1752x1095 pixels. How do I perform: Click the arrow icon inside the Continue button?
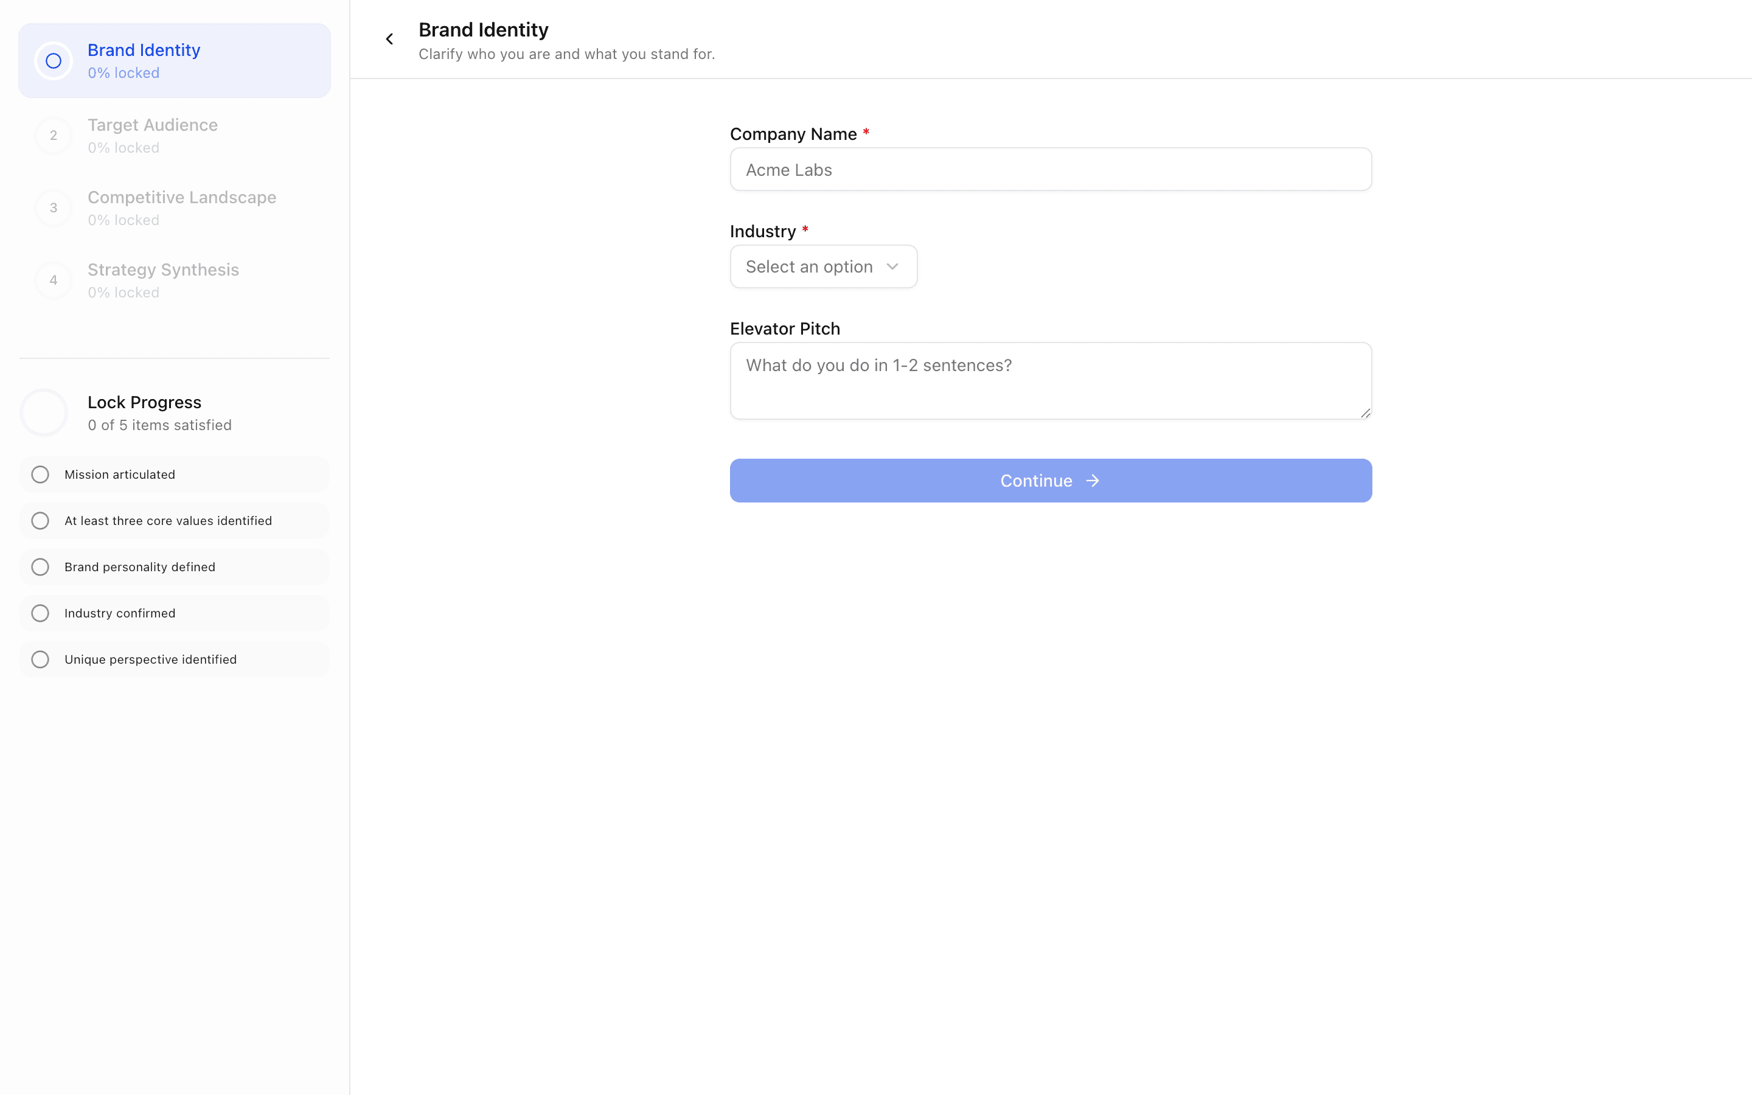tap(1092, 480)
